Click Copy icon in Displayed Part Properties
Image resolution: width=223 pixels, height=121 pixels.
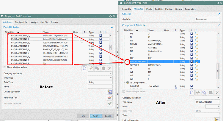tap(97, 68)
